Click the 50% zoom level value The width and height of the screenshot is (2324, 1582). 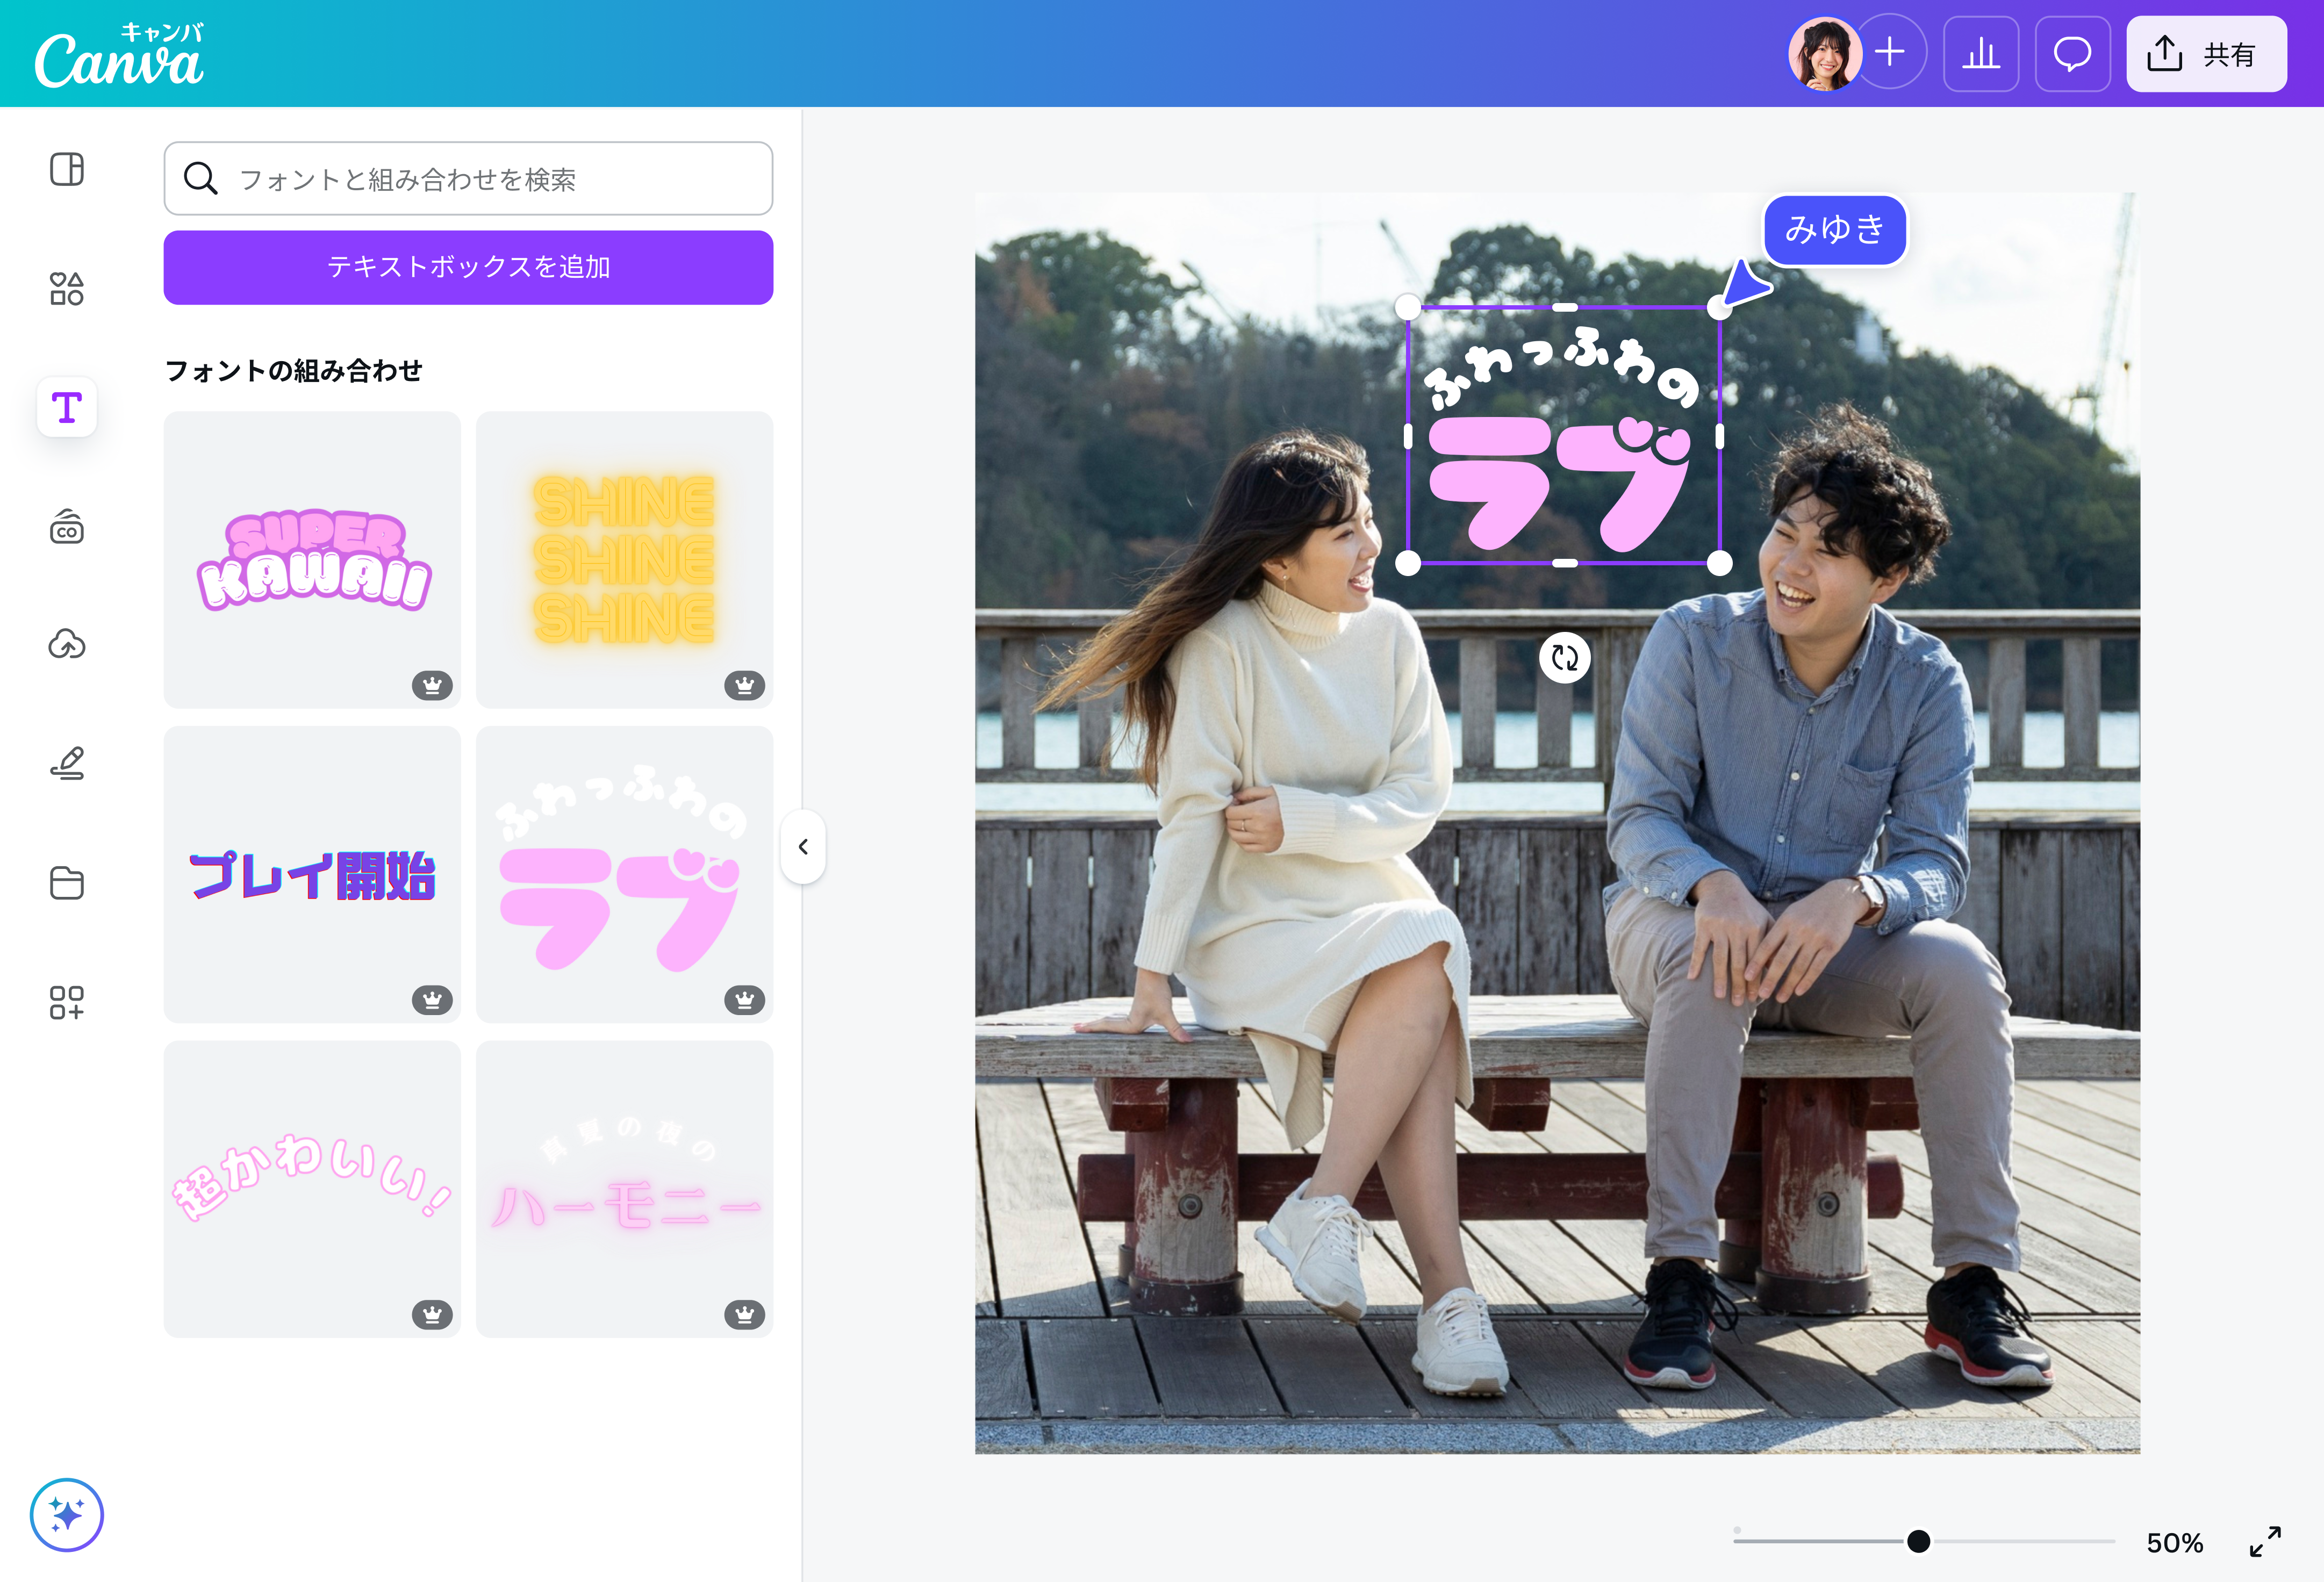2175,1543
